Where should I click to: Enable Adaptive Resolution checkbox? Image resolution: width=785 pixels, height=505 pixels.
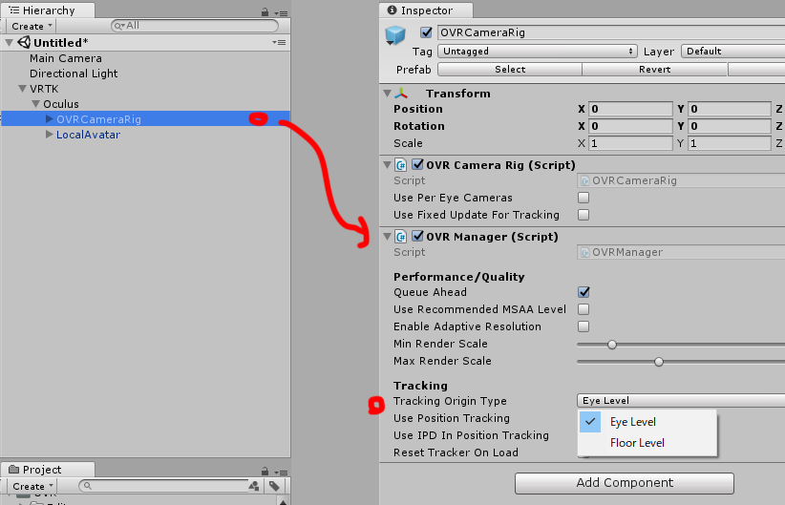click(x=583, y=326)
